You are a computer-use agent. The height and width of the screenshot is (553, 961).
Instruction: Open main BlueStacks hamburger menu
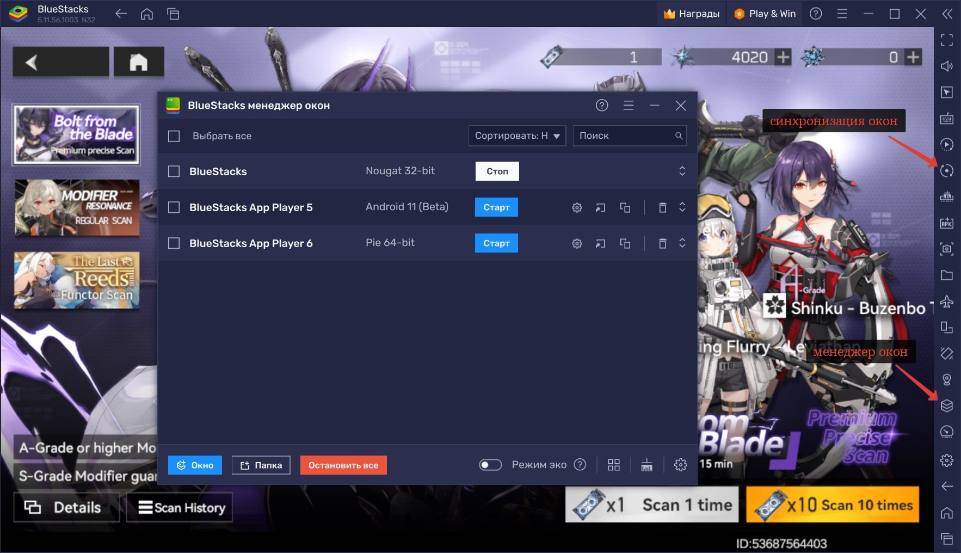(842, 14)
